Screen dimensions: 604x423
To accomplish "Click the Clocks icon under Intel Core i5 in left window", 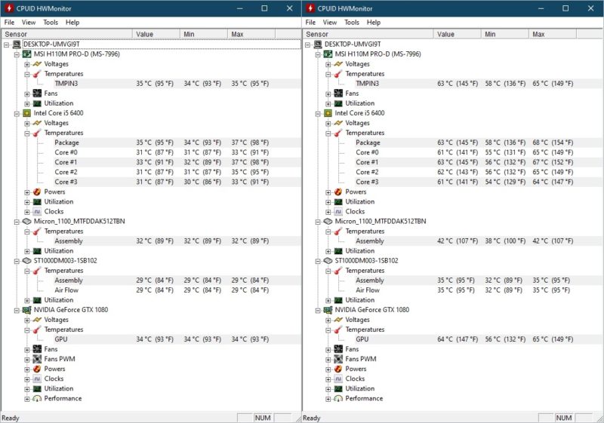I will (x=36, y=212).
